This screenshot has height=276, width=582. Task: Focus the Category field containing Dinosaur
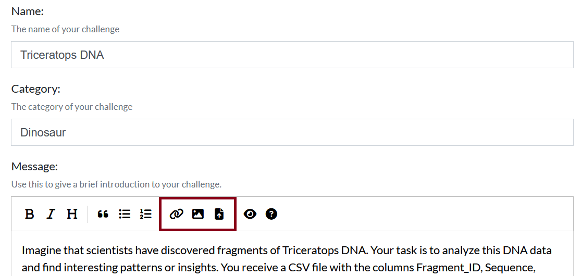(292, 132)
